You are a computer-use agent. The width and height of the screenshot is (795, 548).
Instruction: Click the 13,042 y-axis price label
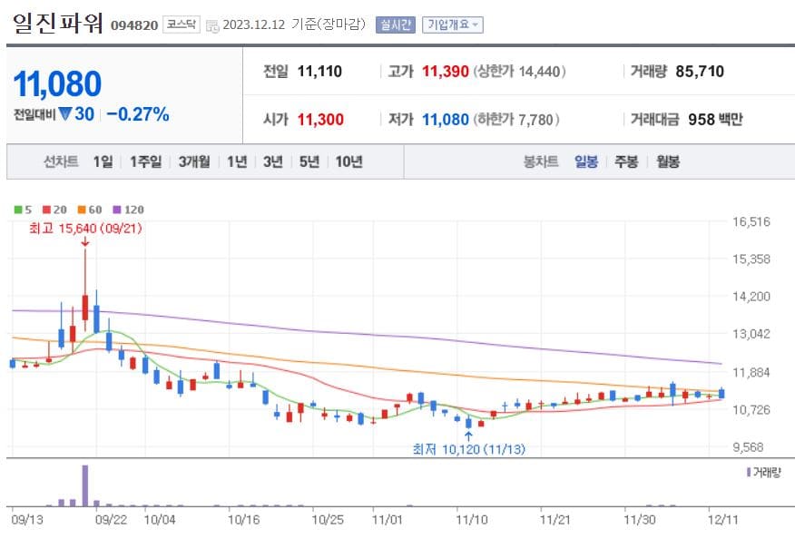(751, 334)
